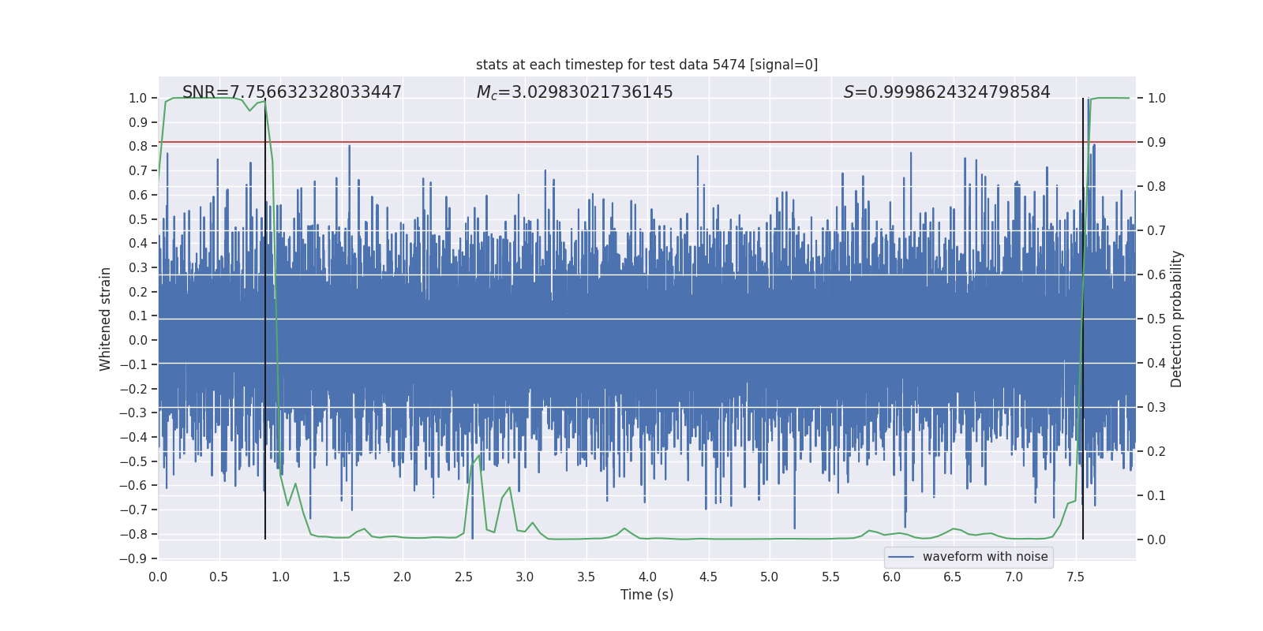Click the 7.5 tick label on the time axis
Screen dimensions: 1263x631
1075,577
